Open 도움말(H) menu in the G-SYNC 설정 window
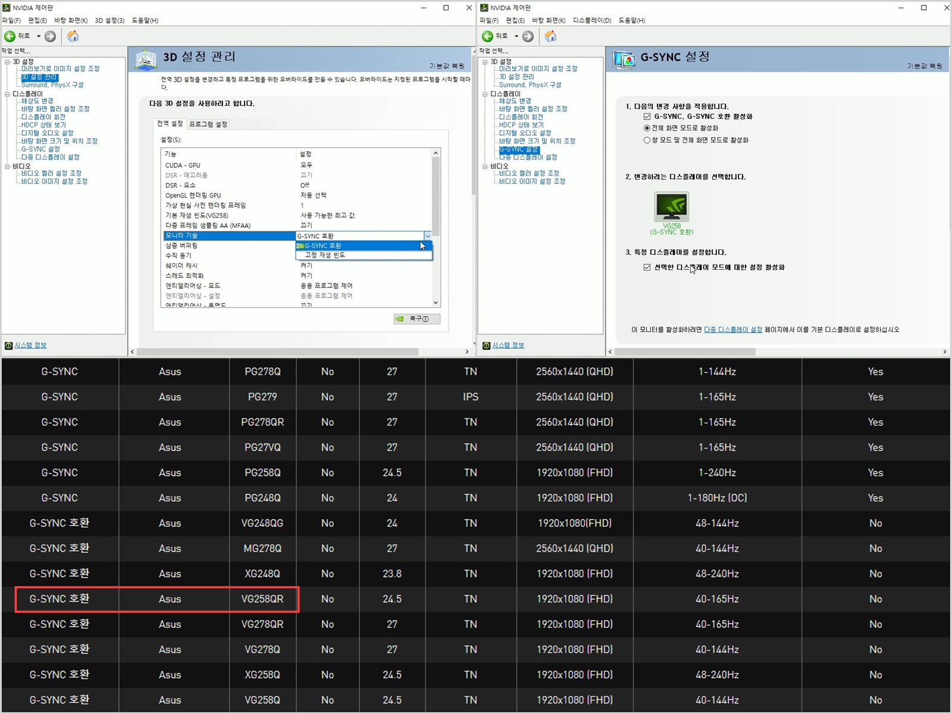The width and height of the screenshot is (952, 714). [x=632, y=20]
